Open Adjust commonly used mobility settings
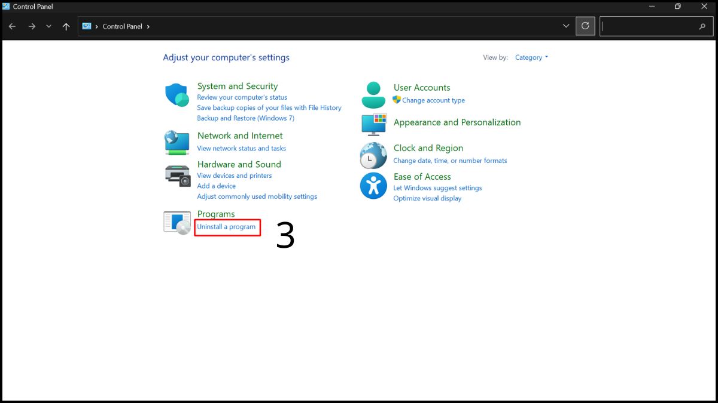 (257, 196)
